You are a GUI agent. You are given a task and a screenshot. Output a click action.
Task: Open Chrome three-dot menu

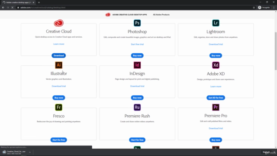click(x=274, y=8)
